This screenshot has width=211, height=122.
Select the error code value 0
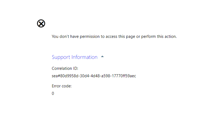tap(53, 93)
